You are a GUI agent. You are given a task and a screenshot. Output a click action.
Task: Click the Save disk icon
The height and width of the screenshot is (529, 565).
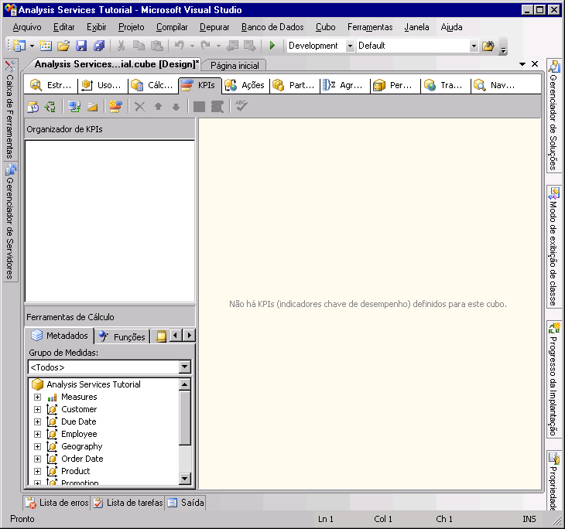tap(81, 46)
